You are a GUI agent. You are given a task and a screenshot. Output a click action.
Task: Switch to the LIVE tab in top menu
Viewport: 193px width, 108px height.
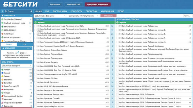pos(47,11)
